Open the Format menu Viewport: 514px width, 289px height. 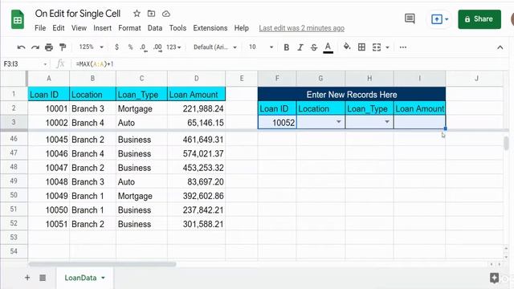[x=129, y=28]
